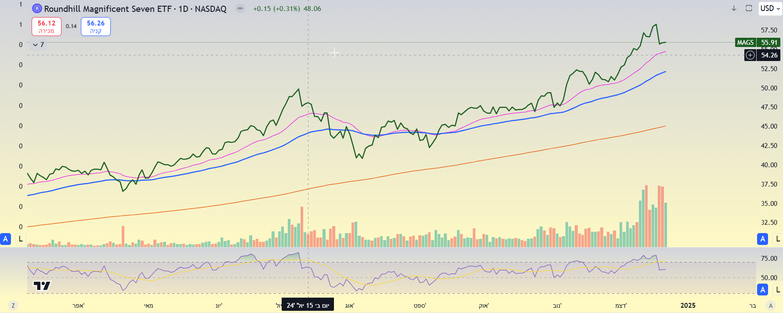Click the 'נוב month label on the time axis
The height and width of the screenshot is (313, 783).
(557, 306)
